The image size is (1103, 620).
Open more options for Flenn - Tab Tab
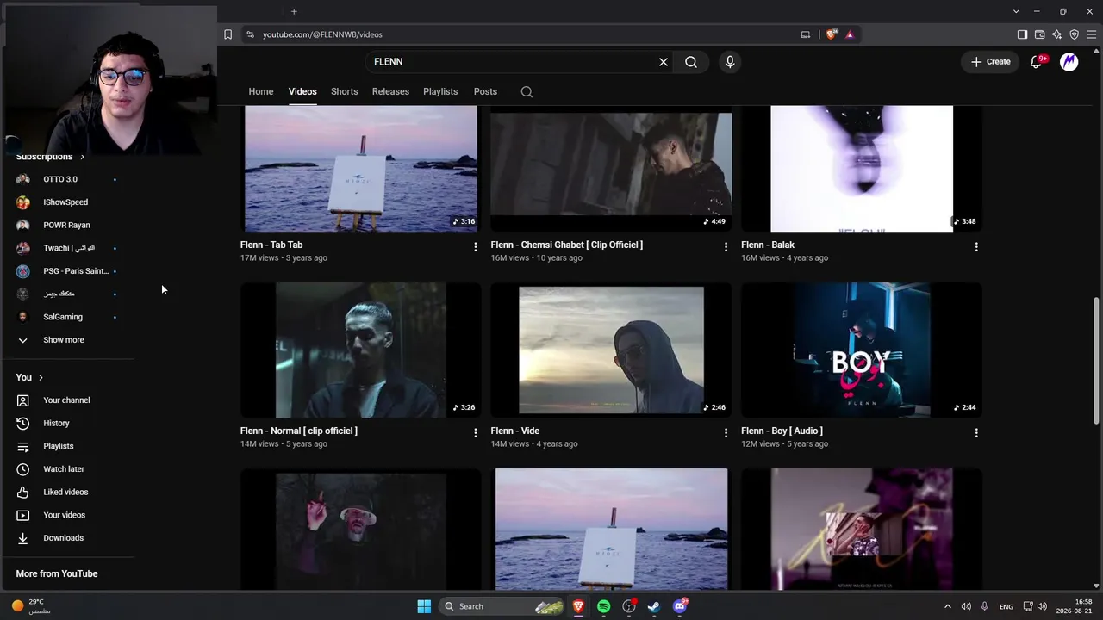(x=475, y=247)
